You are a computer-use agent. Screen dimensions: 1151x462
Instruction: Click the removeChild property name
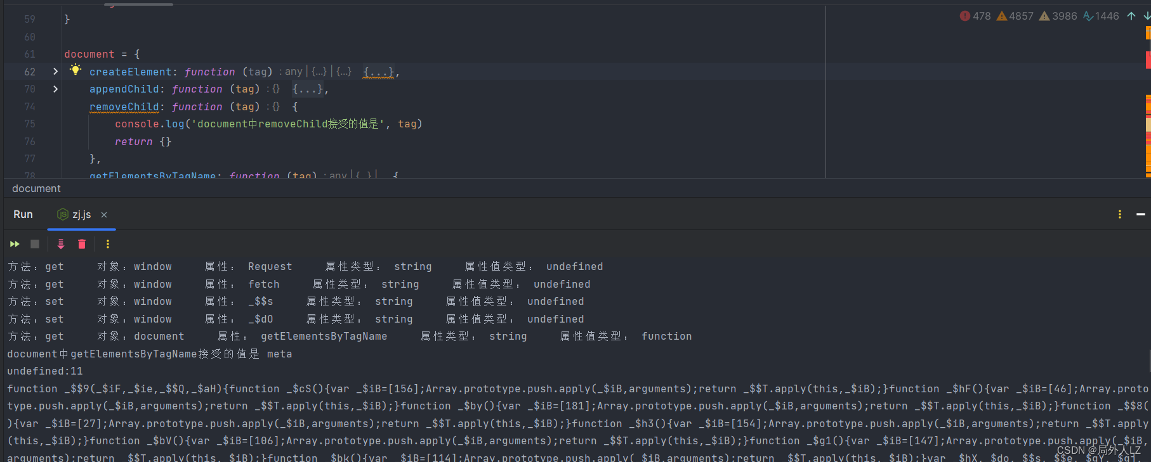coord(124,106)
